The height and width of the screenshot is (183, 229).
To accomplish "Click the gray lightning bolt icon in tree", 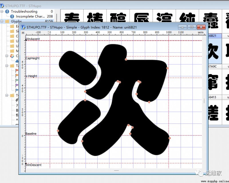I will click(17, 100).
